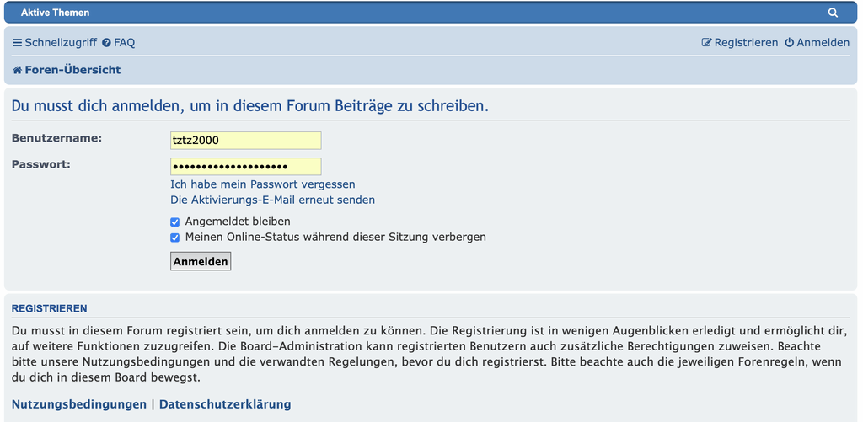Open the Aktive Themen tab
Viewport: 863px width, 422px height.
(55, 13)
